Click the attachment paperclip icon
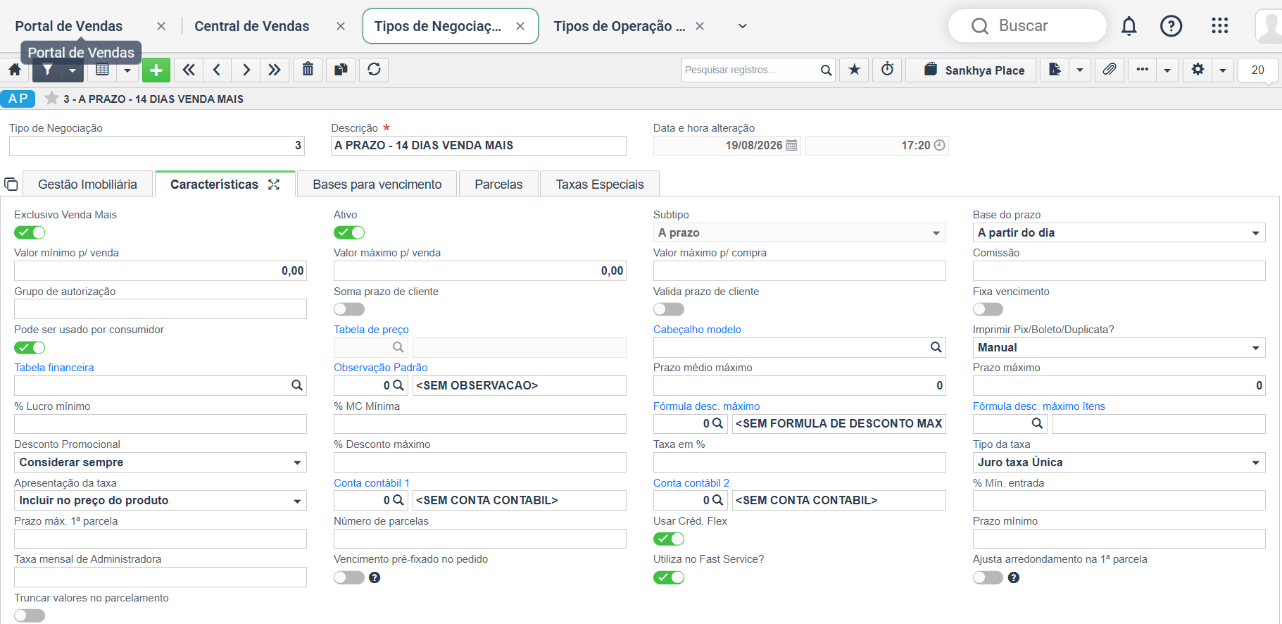 1109,70
